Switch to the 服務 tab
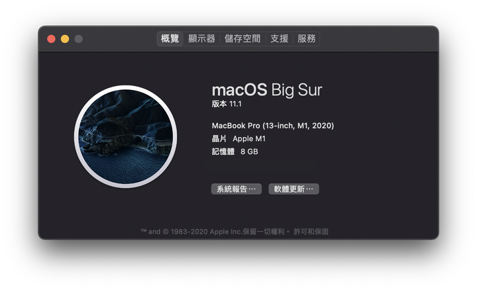477x290 pixels. click(306, 38)
